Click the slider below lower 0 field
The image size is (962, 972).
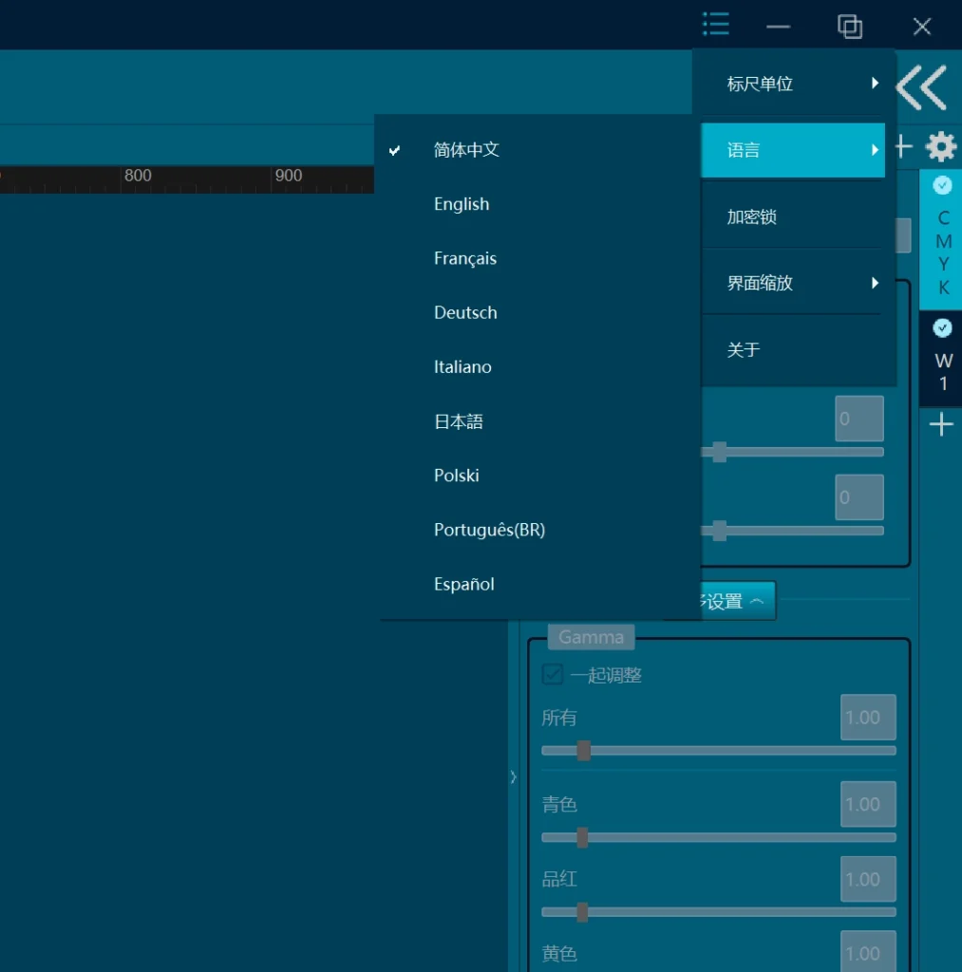793,531
